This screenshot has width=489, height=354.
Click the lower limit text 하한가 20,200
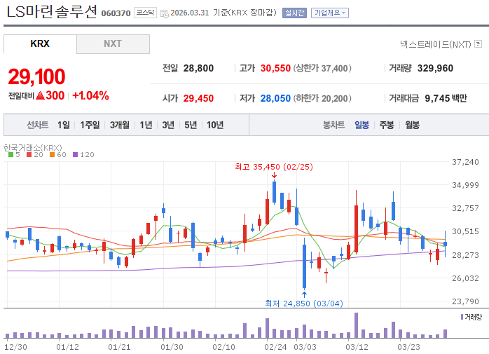pos(322,98)
